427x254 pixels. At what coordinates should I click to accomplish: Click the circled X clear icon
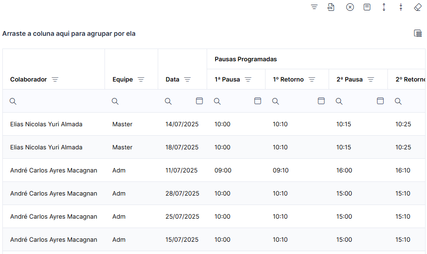coord(350,7)
